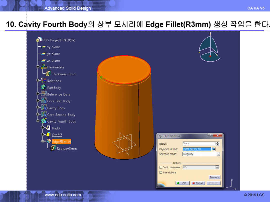The height and width of the screenshot is (202, 270).
Task: Click the Radius value input field
Action: click(x=199, y=144)
